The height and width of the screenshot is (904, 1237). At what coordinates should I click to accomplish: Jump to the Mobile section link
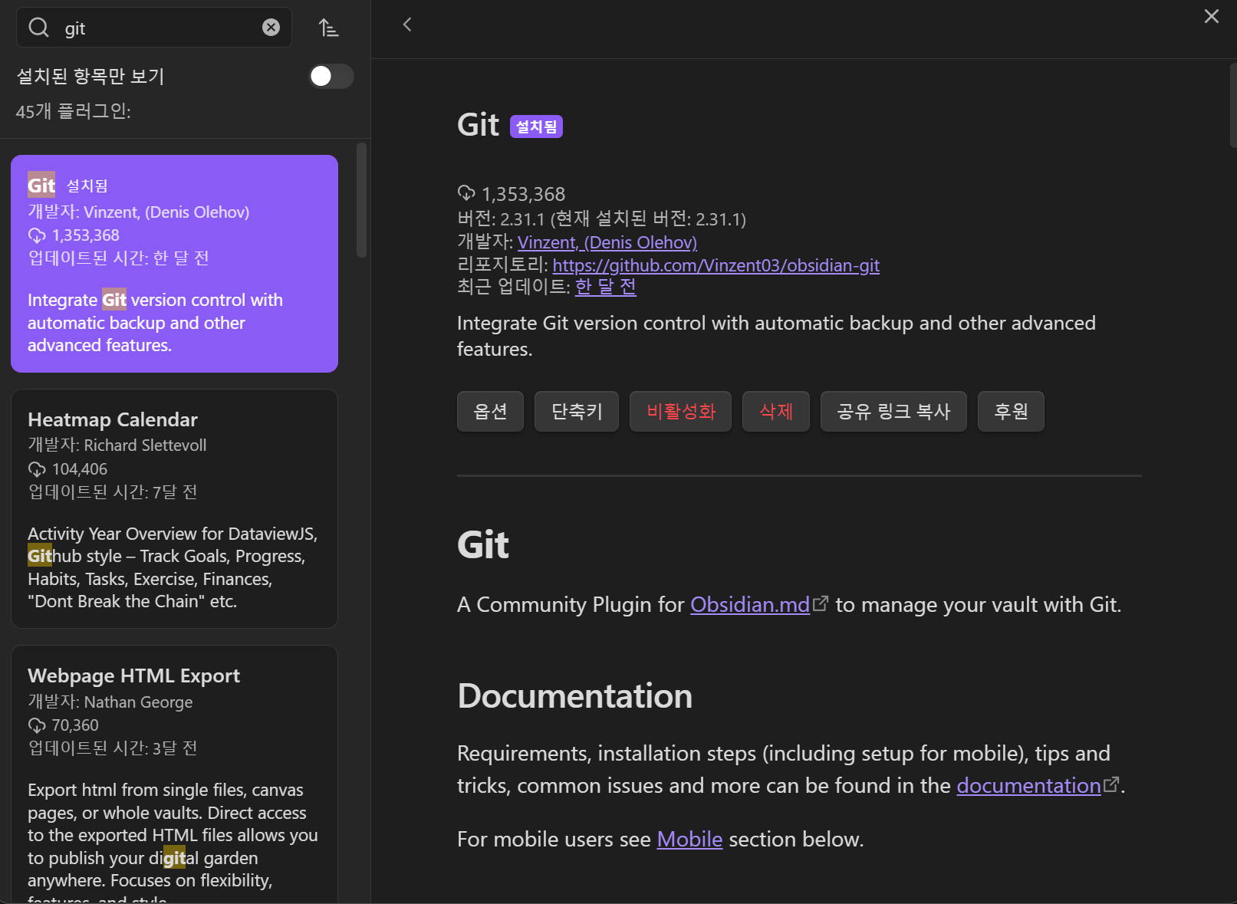click(x=689, y=840)
